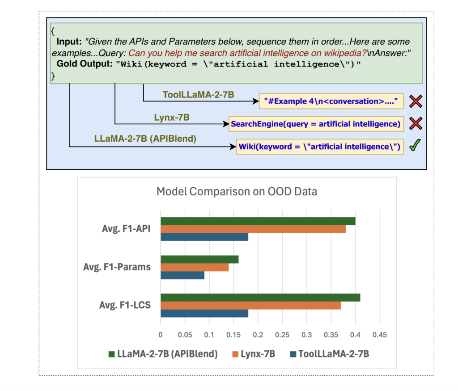Screen dimensions: 458x391
Task: Click the Avg. F1-Params axis label
Action: tap(117, 267)
